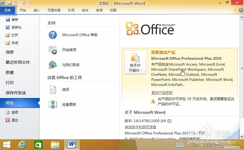Save using quick access toolbar icon
The width and height of the screenshot is (244, 150).
[9, 3]
